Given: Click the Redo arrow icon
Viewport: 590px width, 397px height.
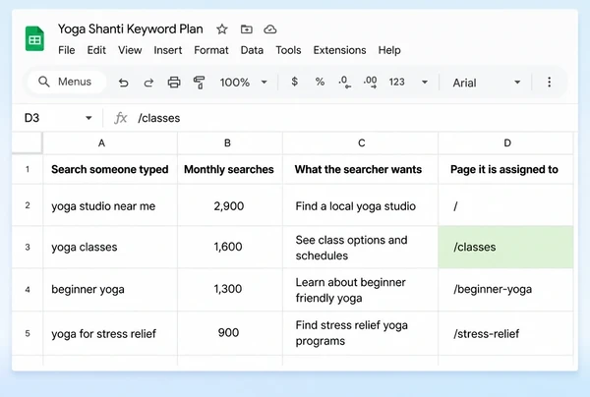Looking at the screenshot, I should (148, 83).
